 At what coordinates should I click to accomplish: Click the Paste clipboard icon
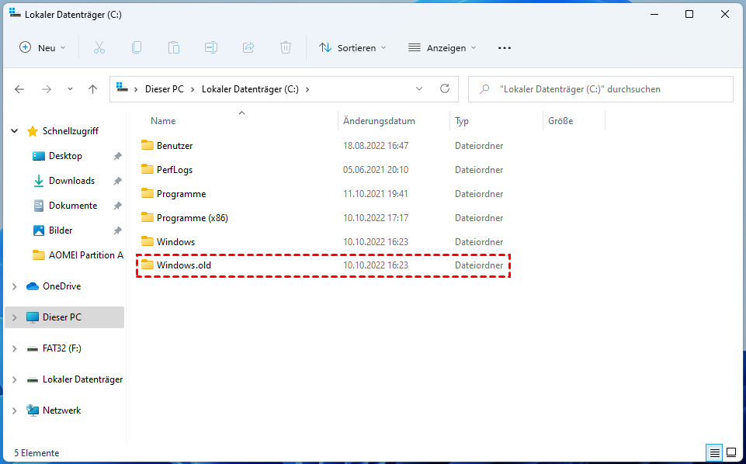pos(174,47)
